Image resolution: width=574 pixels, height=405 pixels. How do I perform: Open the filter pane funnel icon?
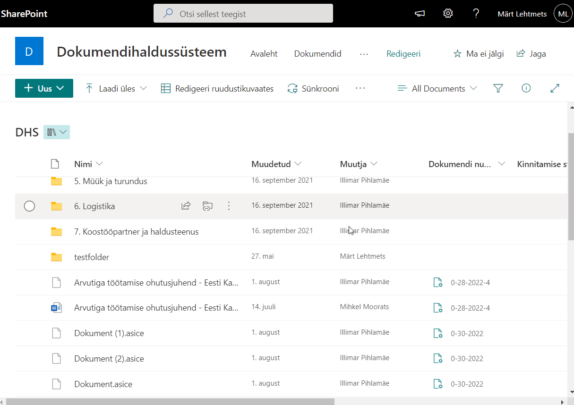tap(498, 88)
